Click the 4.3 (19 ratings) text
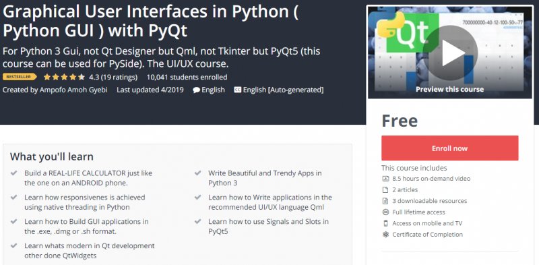Viewport: 539px width, 265px height. pyautogui.click(x=113, y=77)
